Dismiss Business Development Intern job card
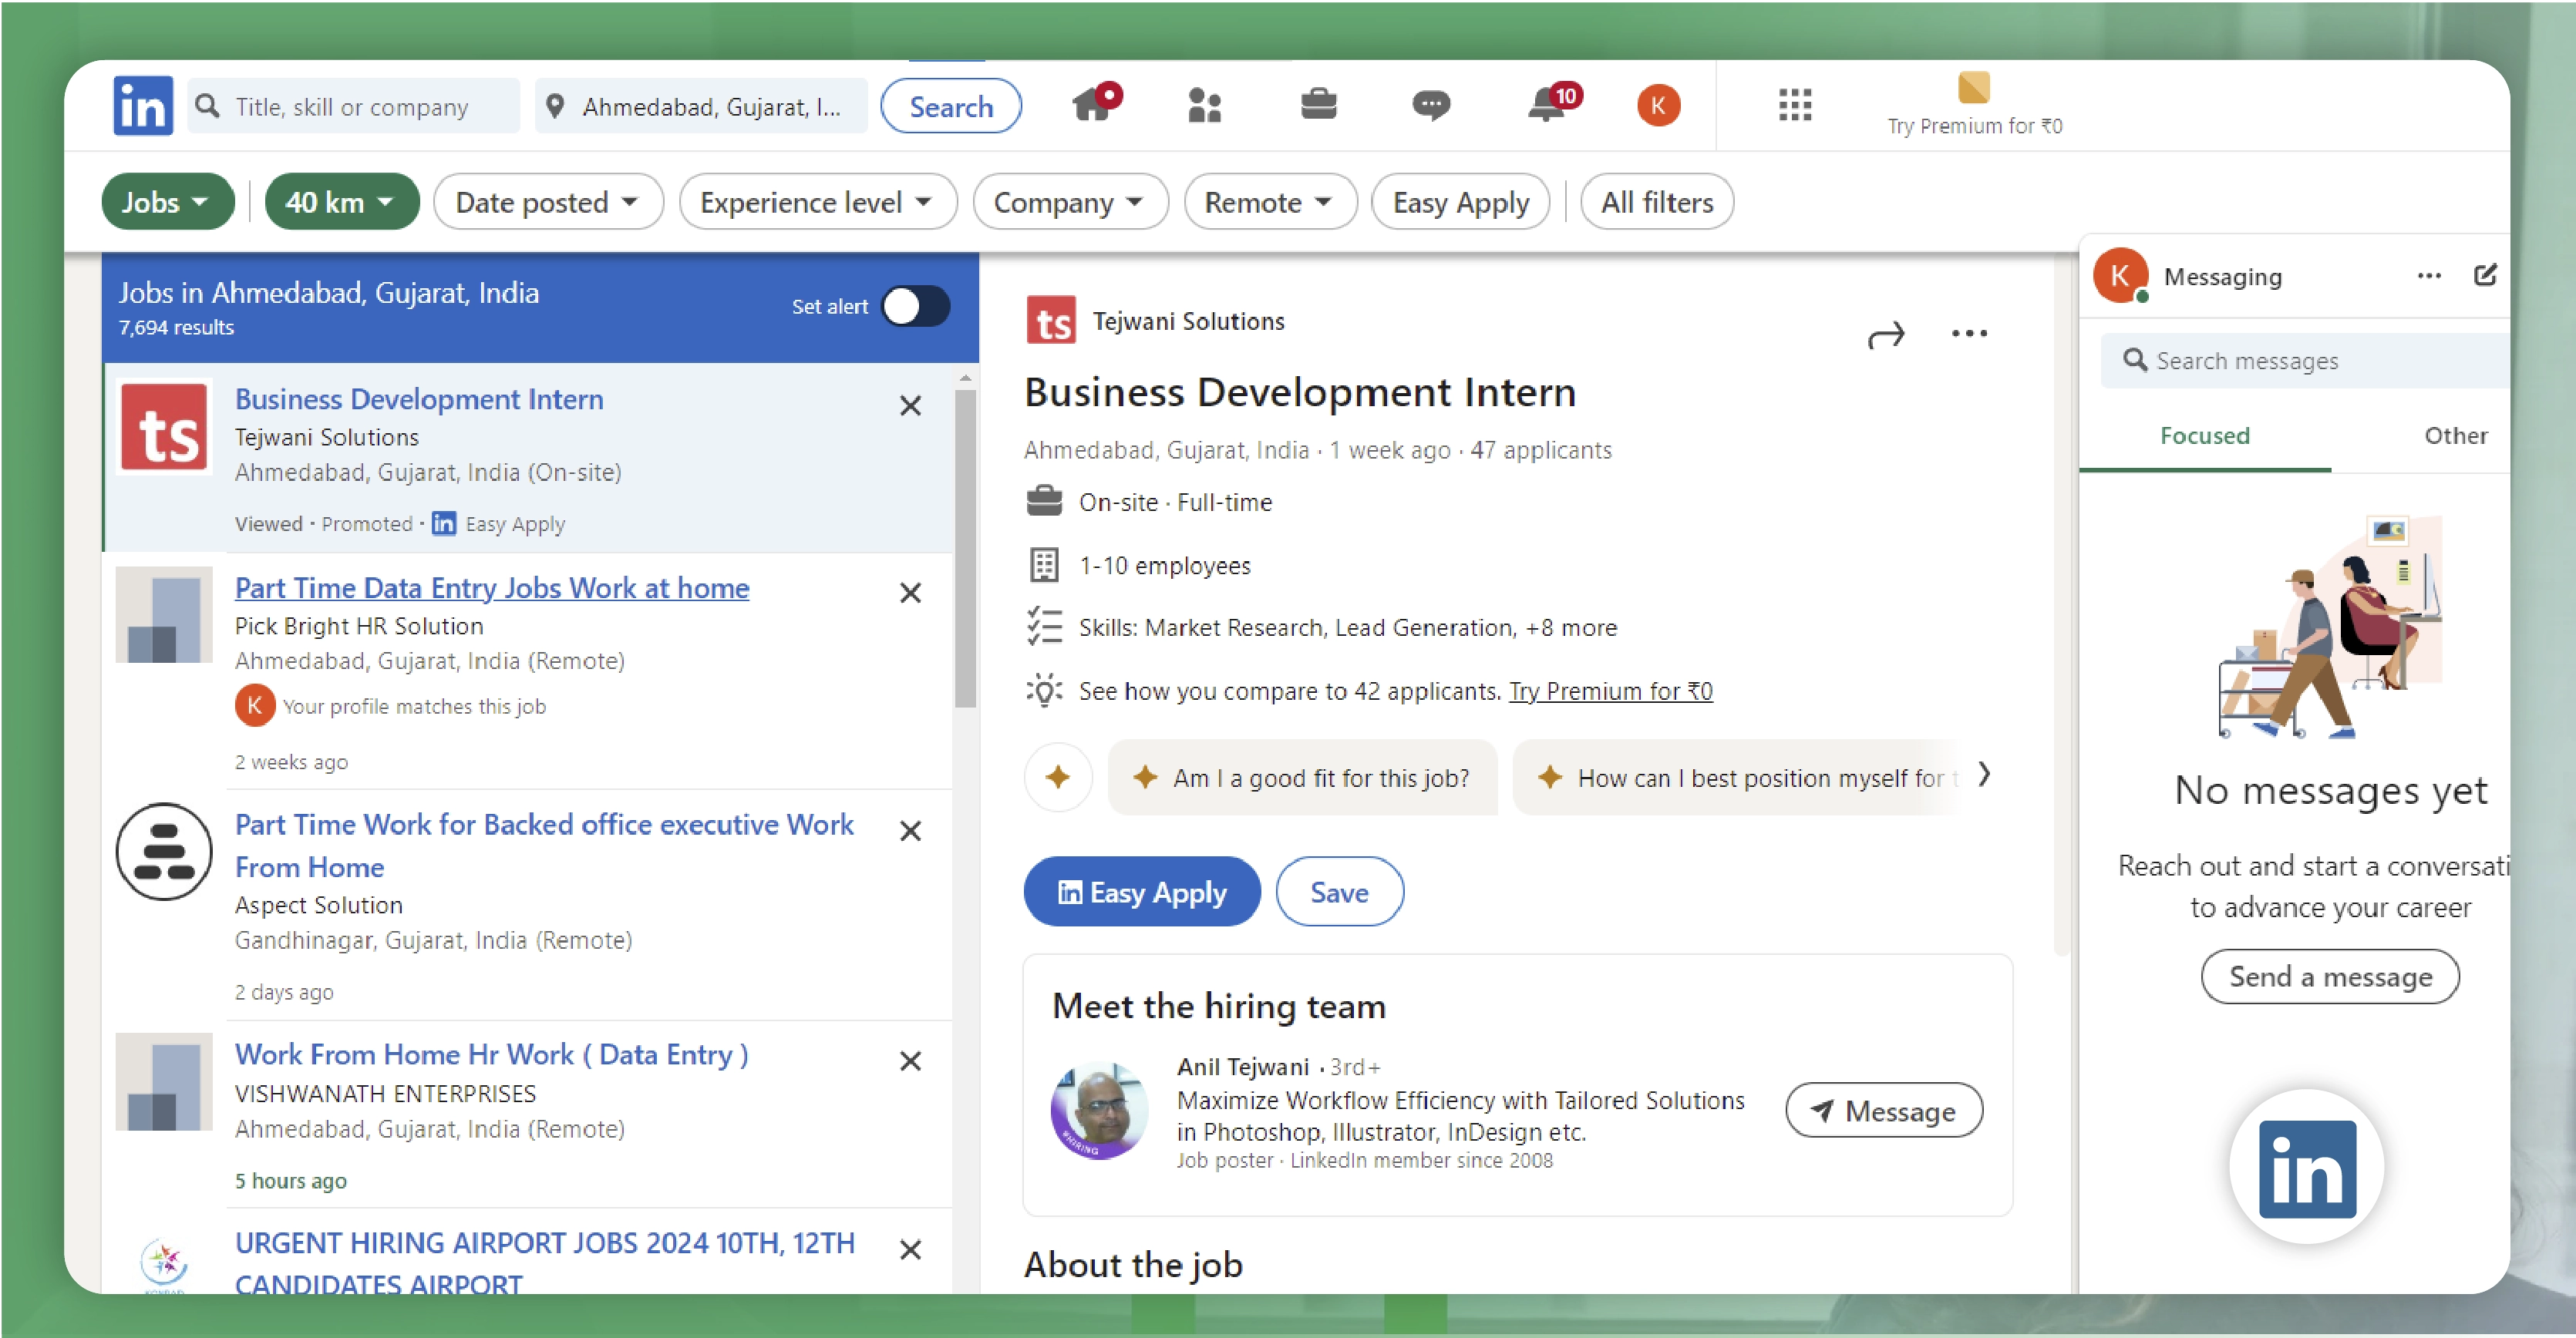 (x=910, y=405)
